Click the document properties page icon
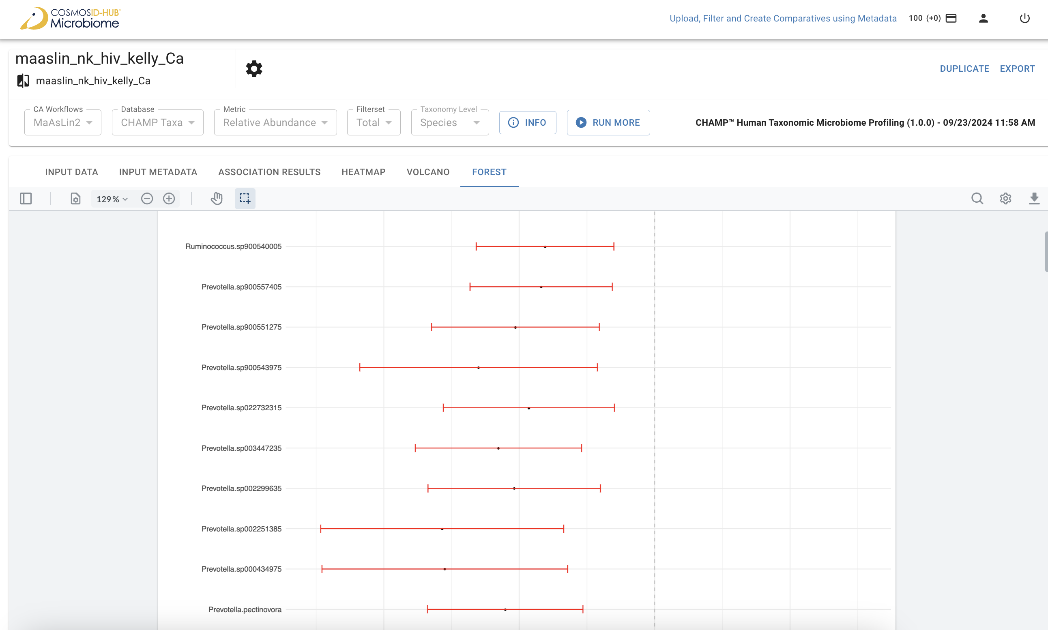The image size is (1048, 630). click(x=75, y=199)
